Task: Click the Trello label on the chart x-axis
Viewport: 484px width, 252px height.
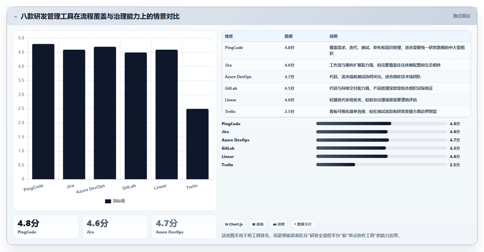Action: click(x=192, y=186)
